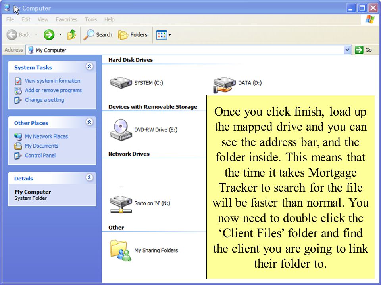This screenshot has height=285, width=381.
Task: Select the Smto on 'N' (N:) network drive
Action: point(121,204)
